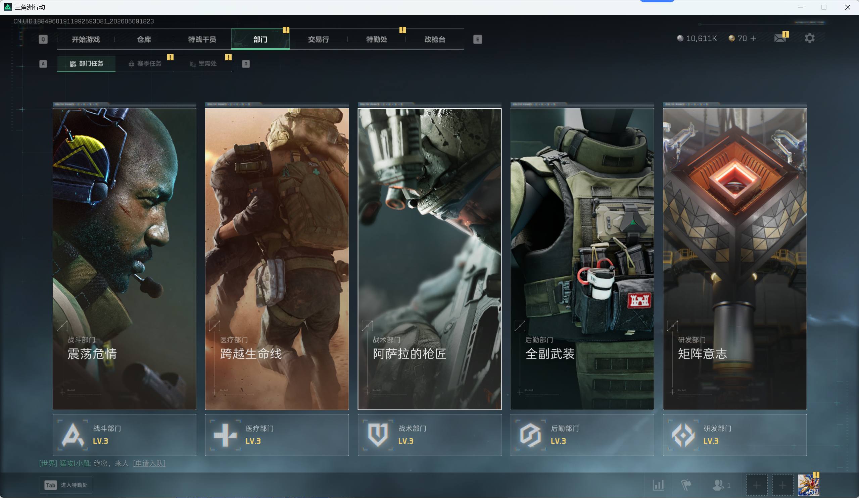Click the plus icon beside 70 currency
Screen dimensions: 859x498
point(753,38)
